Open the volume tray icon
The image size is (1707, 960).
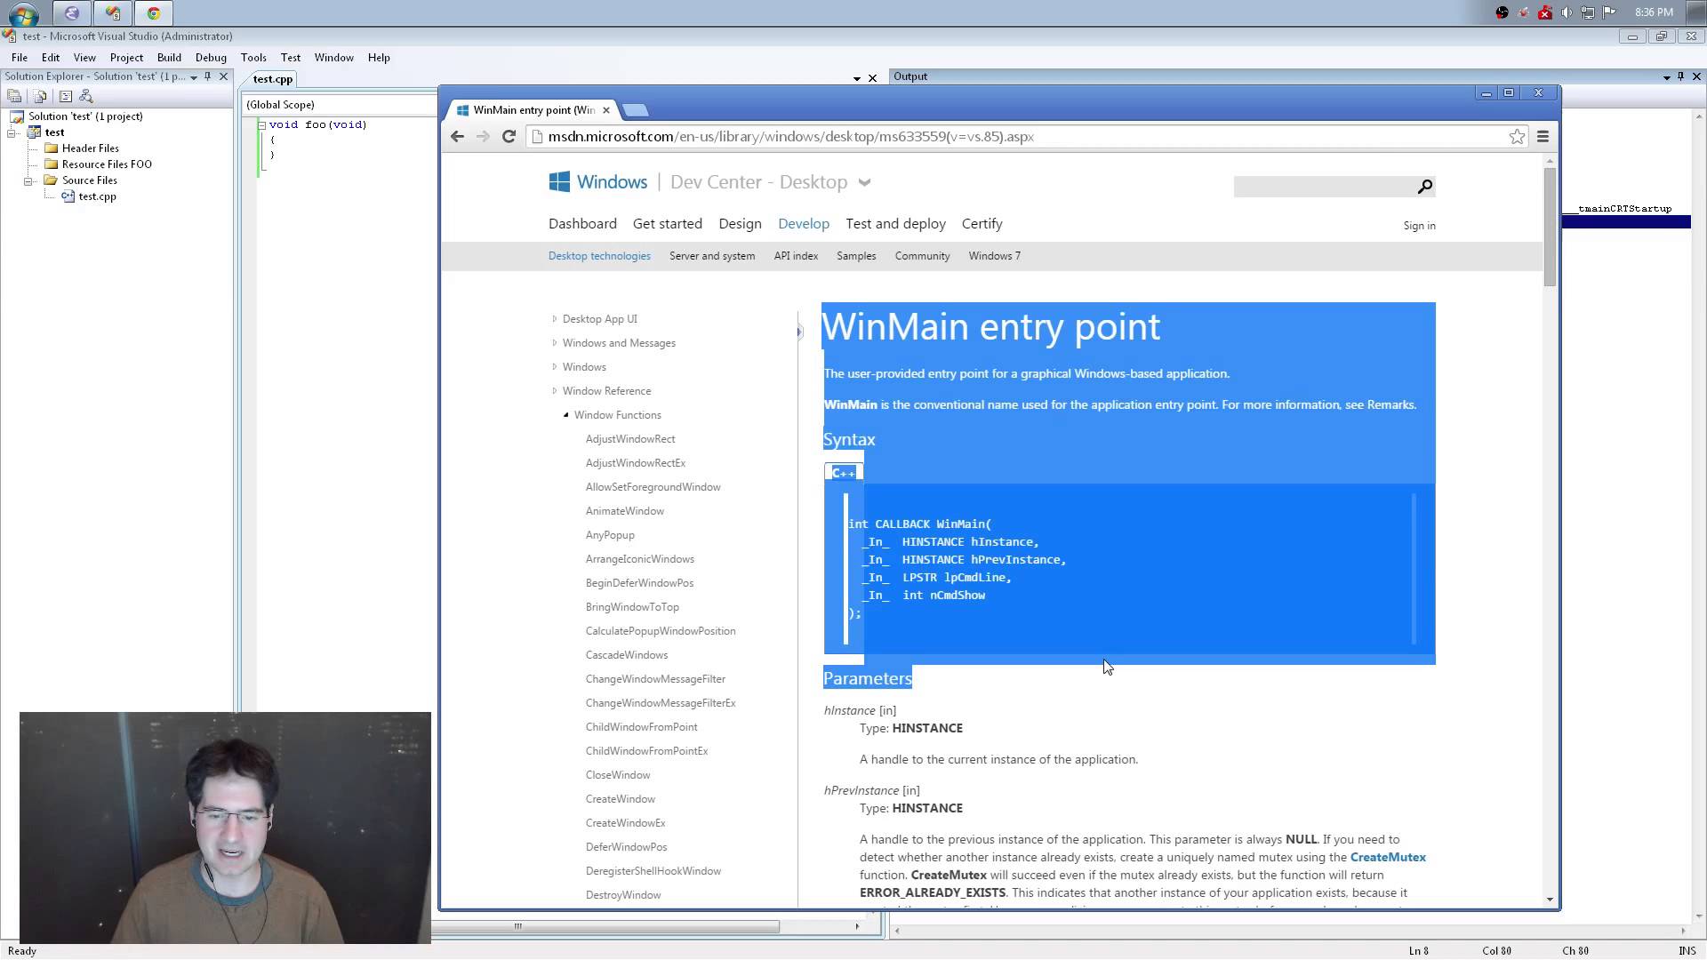(1567, 12)
